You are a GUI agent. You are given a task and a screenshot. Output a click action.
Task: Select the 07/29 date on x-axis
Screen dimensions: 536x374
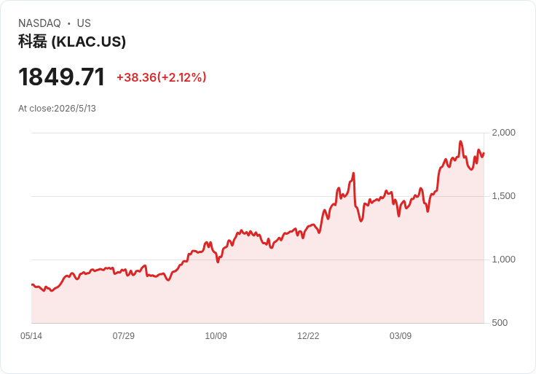(123, 336)
